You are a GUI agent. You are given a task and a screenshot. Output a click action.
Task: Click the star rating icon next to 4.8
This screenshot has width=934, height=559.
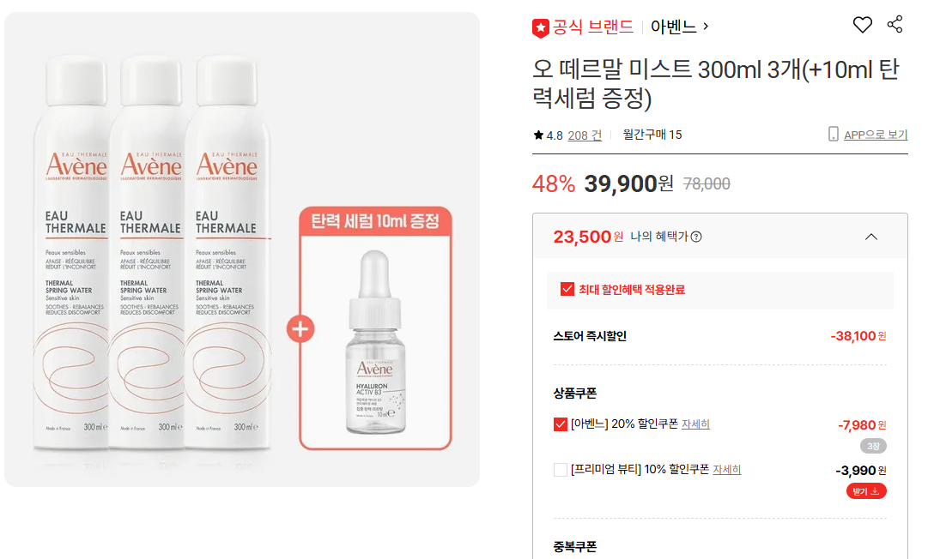[538, 135]
